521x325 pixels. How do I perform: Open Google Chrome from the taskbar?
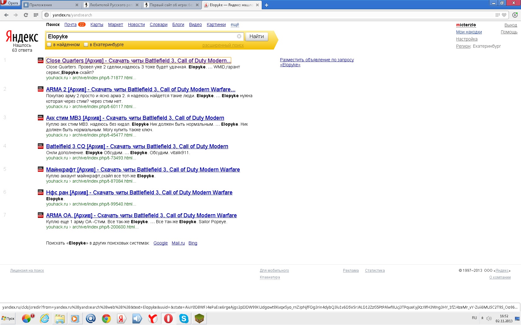click(106, 318)
